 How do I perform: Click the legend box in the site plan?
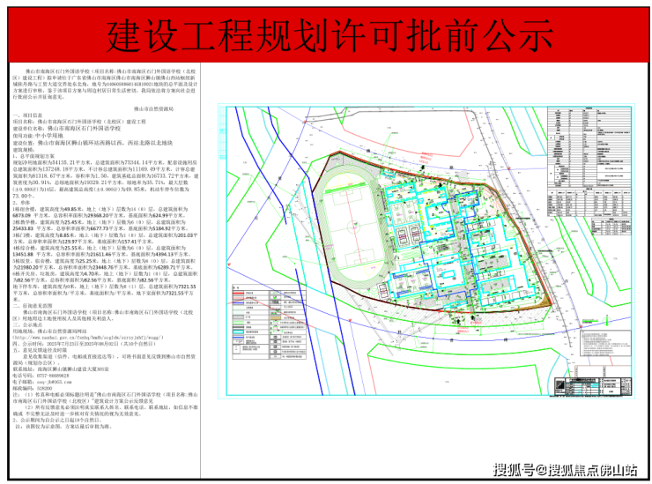[x=269, y=322]
